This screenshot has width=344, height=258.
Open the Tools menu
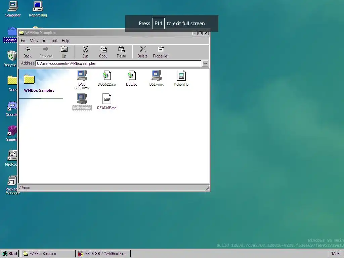(x=54, y=41)
